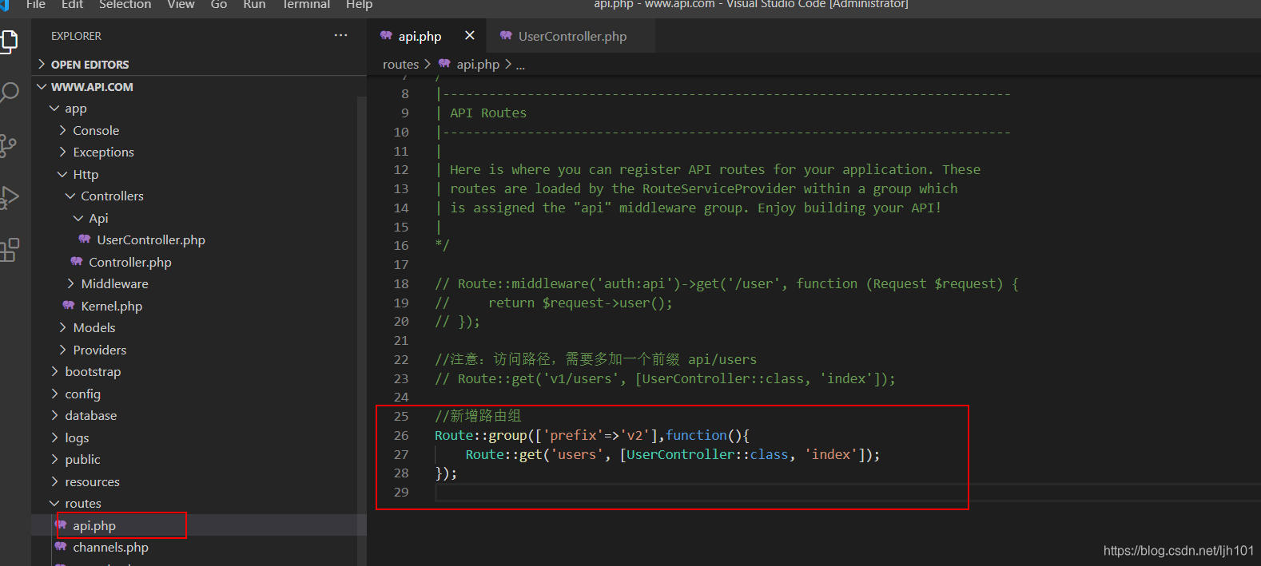The image size is (1261, 566).
Task: Open the View menu
Action: click(x=181, y=4)
